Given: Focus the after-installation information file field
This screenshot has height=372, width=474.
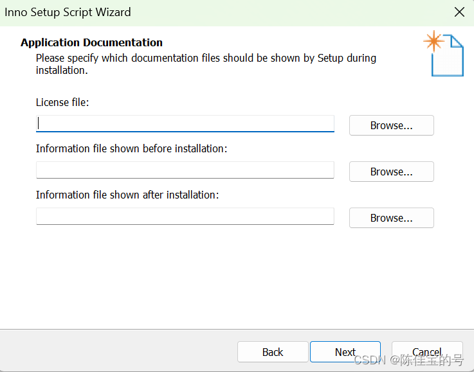Looking at the screenshot, I should [x=185, y=216].
